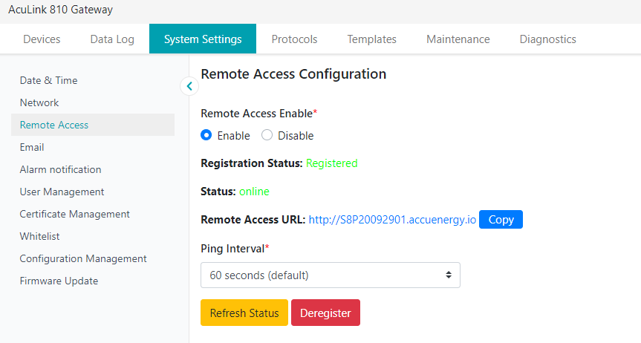Select the Disable radio button

pos(267,136)
